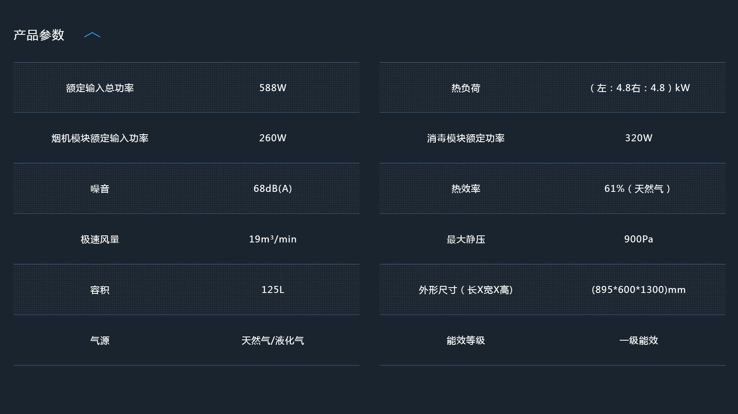Select the 320W value
The image size is (738, 414).
click(638, 138)
